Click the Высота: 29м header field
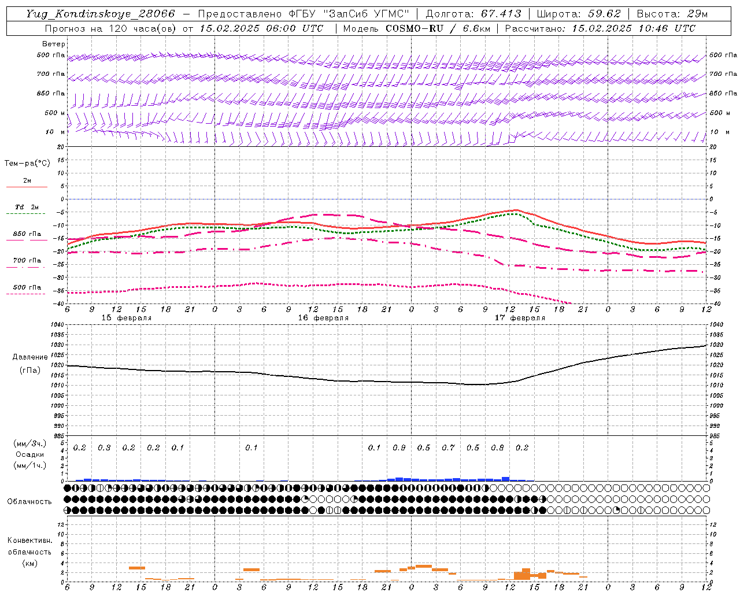The width and height of the screenshot is (740, 592). [672, 14]
